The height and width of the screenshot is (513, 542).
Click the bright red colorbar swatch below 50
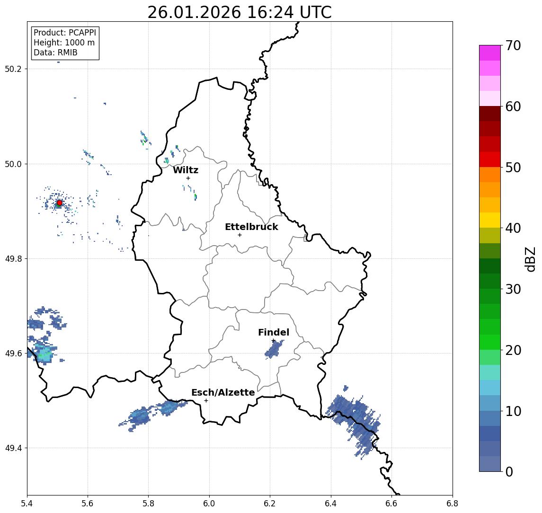pos(490,159)
